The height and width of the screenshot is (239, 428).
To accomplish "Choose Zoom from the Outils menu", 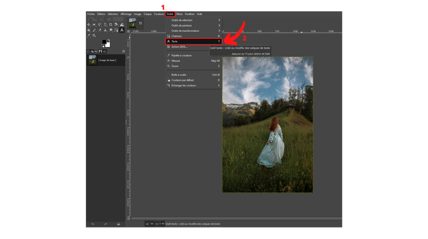I will point(193,66).
